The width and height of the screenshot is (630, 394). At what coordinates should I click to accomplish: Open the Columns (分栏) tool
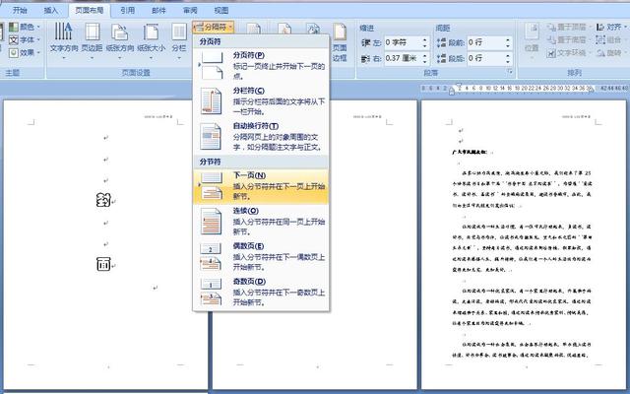(x=179, y=40)
